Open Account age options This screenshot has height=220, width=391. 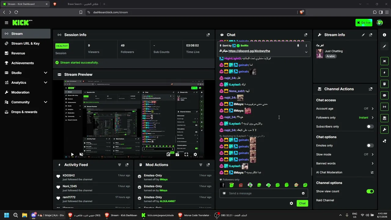[x=345, y=108]
